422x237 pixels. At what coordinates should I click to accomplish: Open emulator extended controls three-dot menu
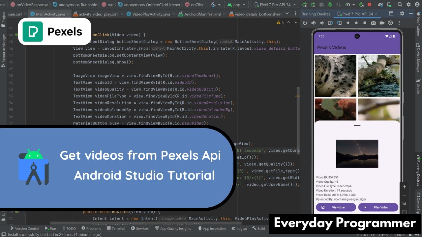(399, 23)
